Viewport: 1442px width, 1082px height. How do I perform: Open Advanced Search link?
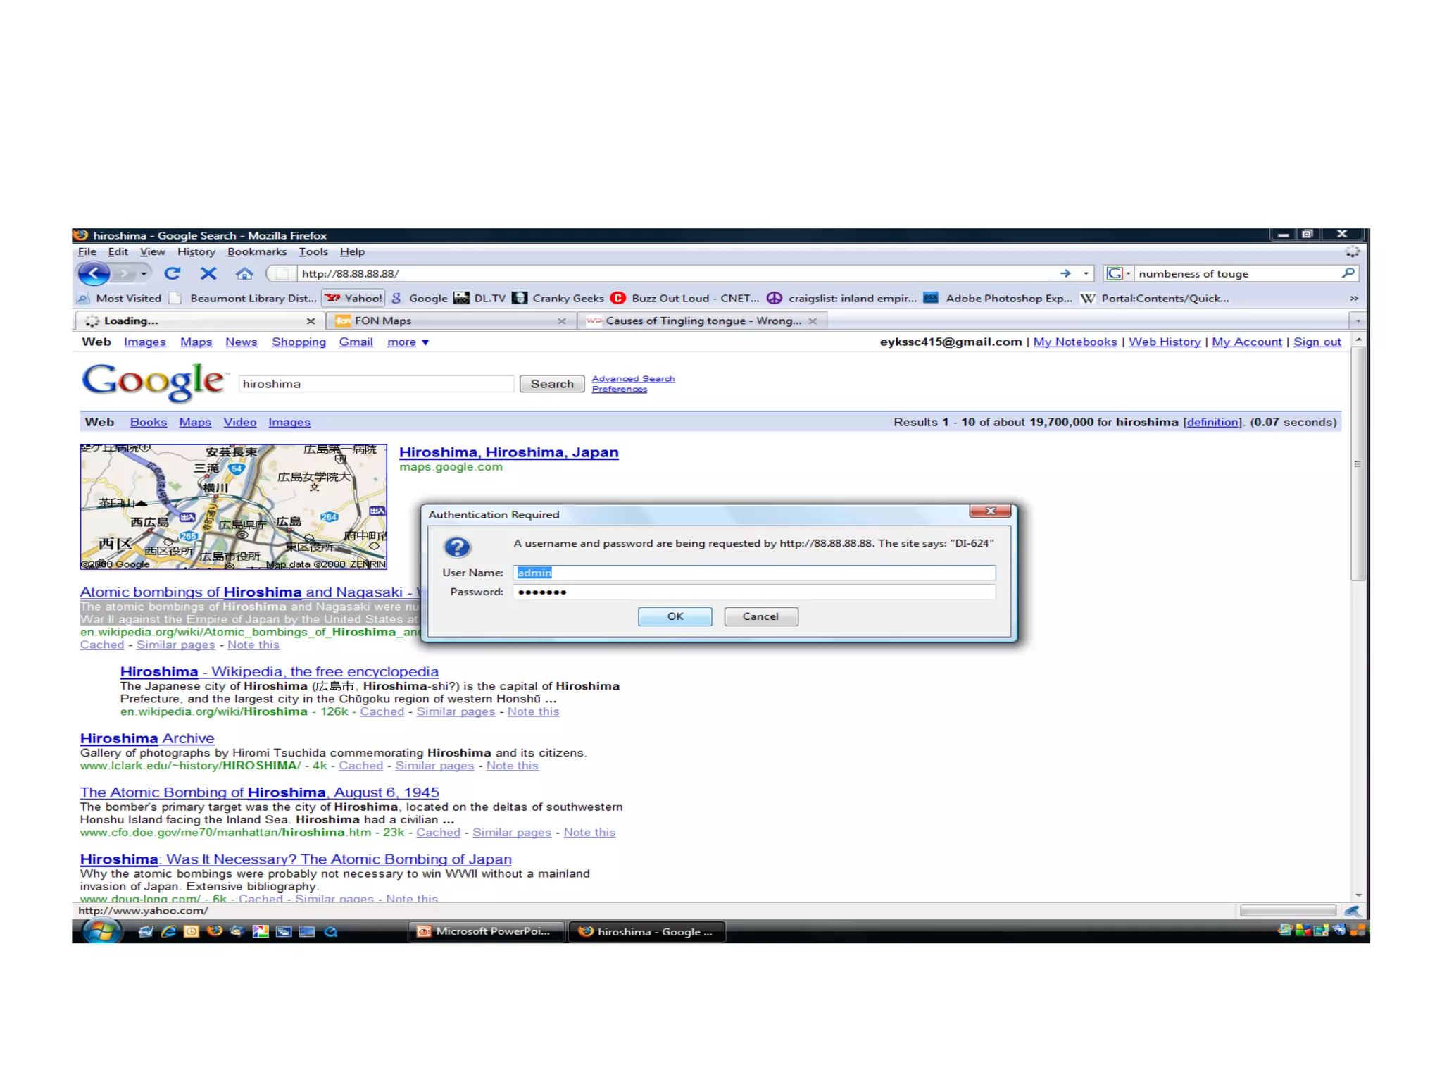click(633, 379)
